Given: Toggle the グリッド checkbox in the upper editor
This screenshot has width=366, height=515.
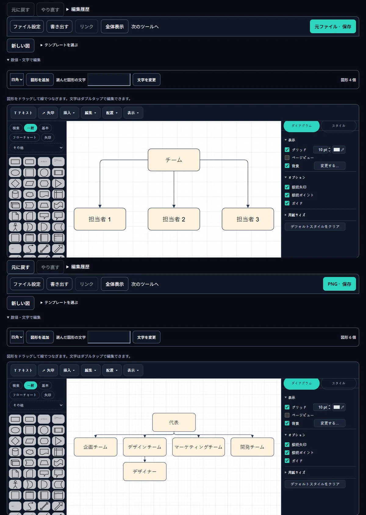Looking at the screenshot, I should pos(287,150).
